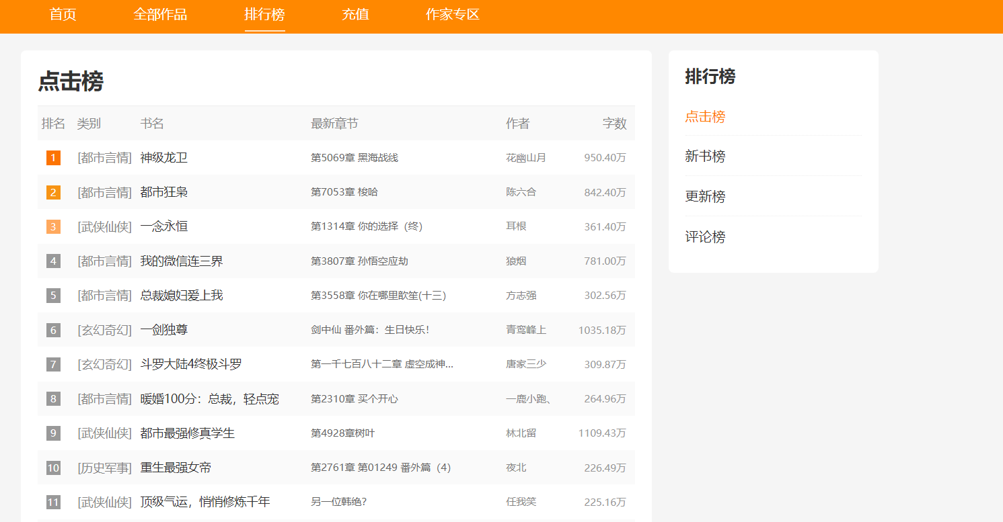Open chapter 第3558章 你在哪里歆笙(十三)
This screenshot has width=1003, height=522.
[x=379, y=295]
